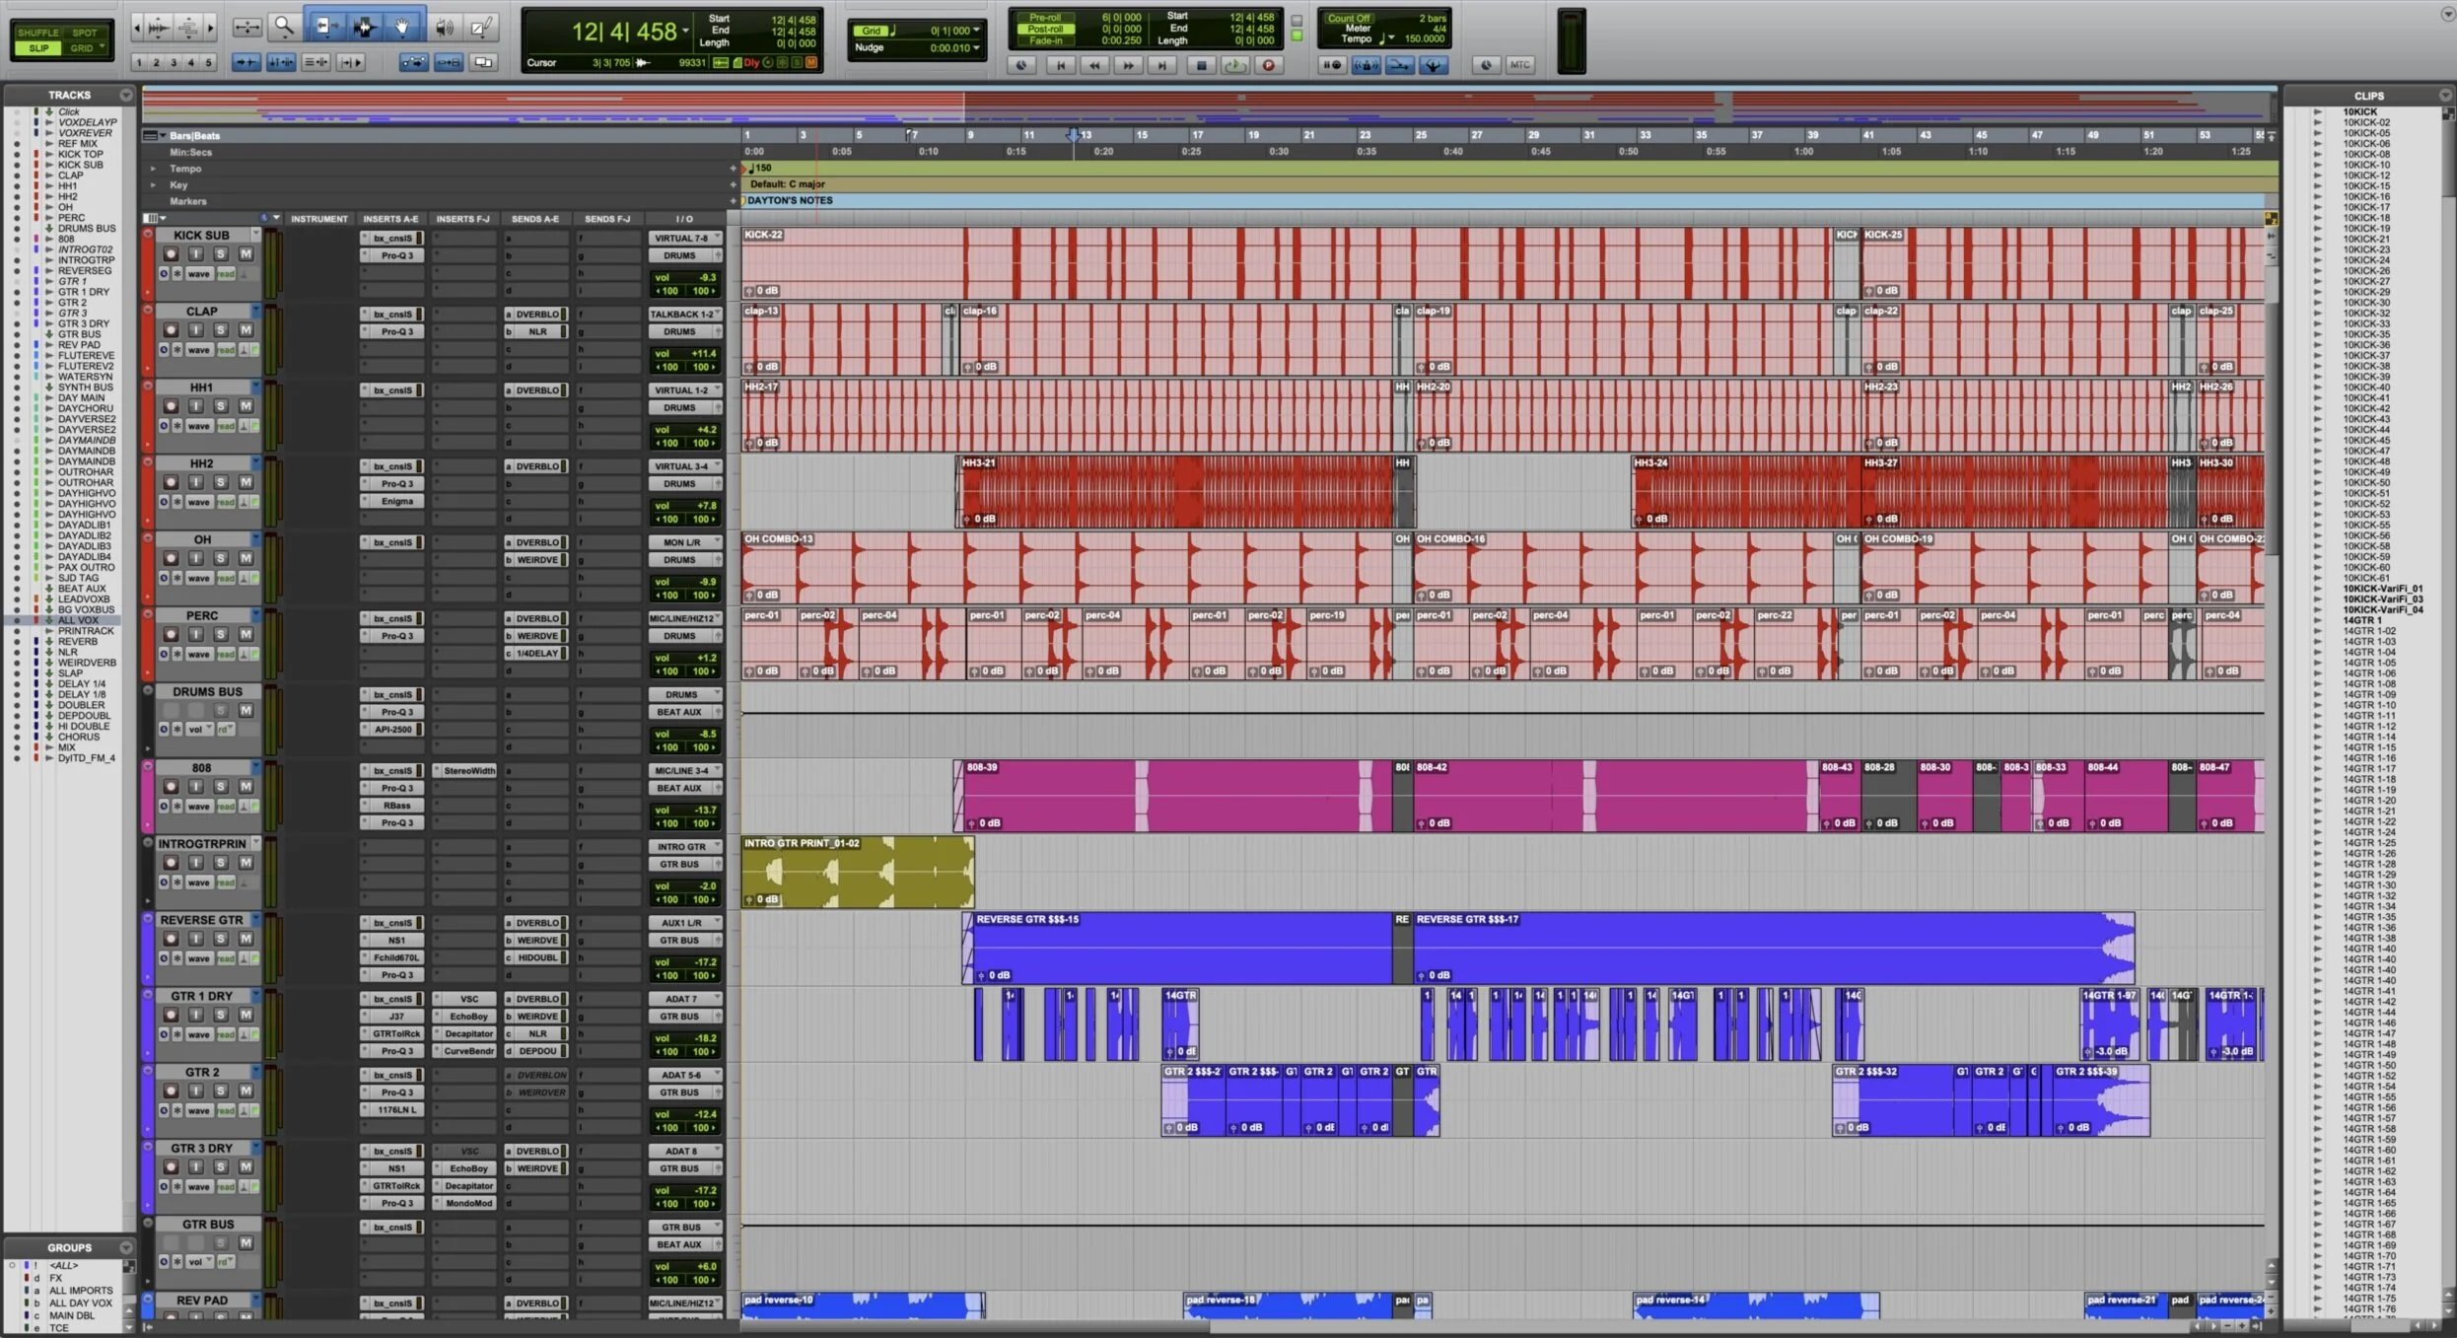Expand the Tempo ruler
The image size is (2457, 1338).
(153, 169)
